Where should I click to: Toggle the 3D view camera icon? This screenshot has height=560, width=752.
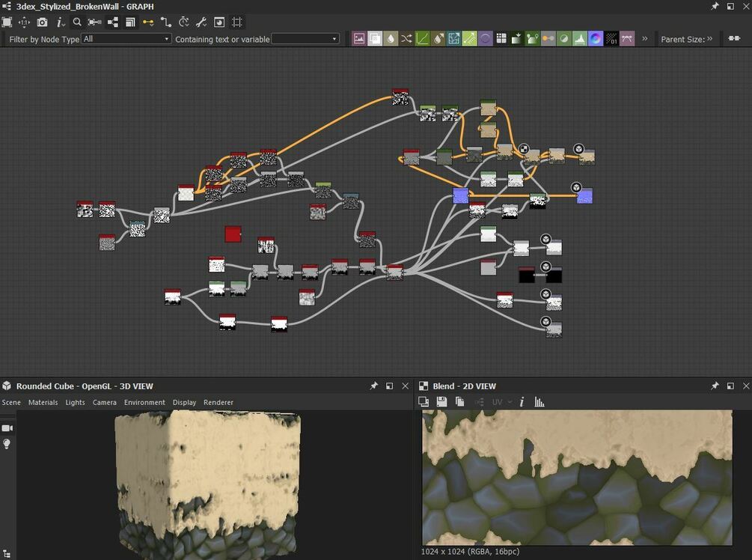(7, 427)
